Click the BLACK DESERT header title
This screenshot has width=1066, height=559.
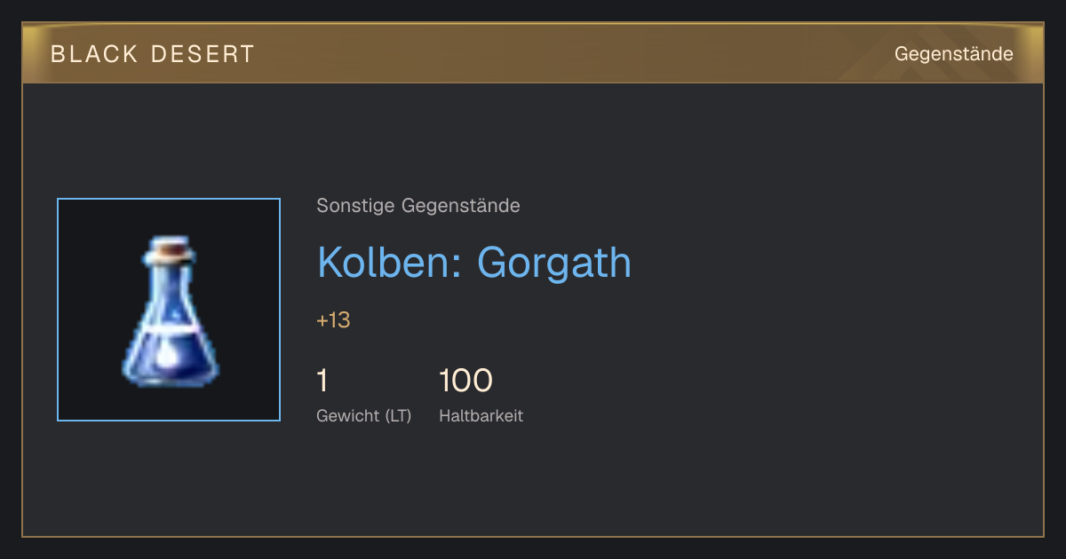(x=153, y=54)
